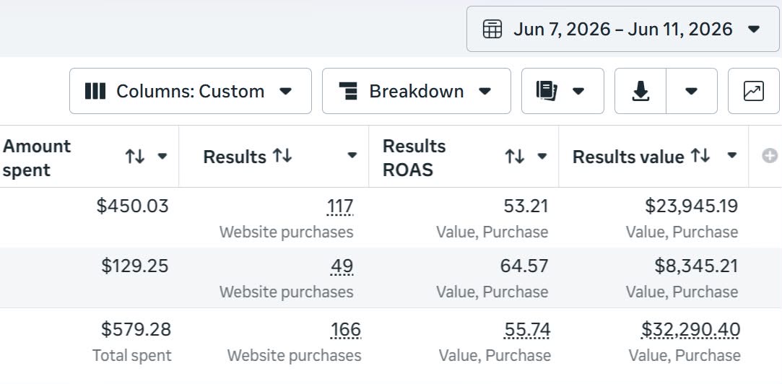Add a column with the plus icon
Image resolution: width=782 pixels, height=384 pixels.
pos(770,156)
